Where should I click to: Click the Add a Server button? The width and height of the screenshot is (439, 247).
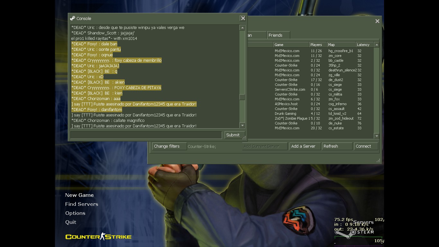coord(305,146)
